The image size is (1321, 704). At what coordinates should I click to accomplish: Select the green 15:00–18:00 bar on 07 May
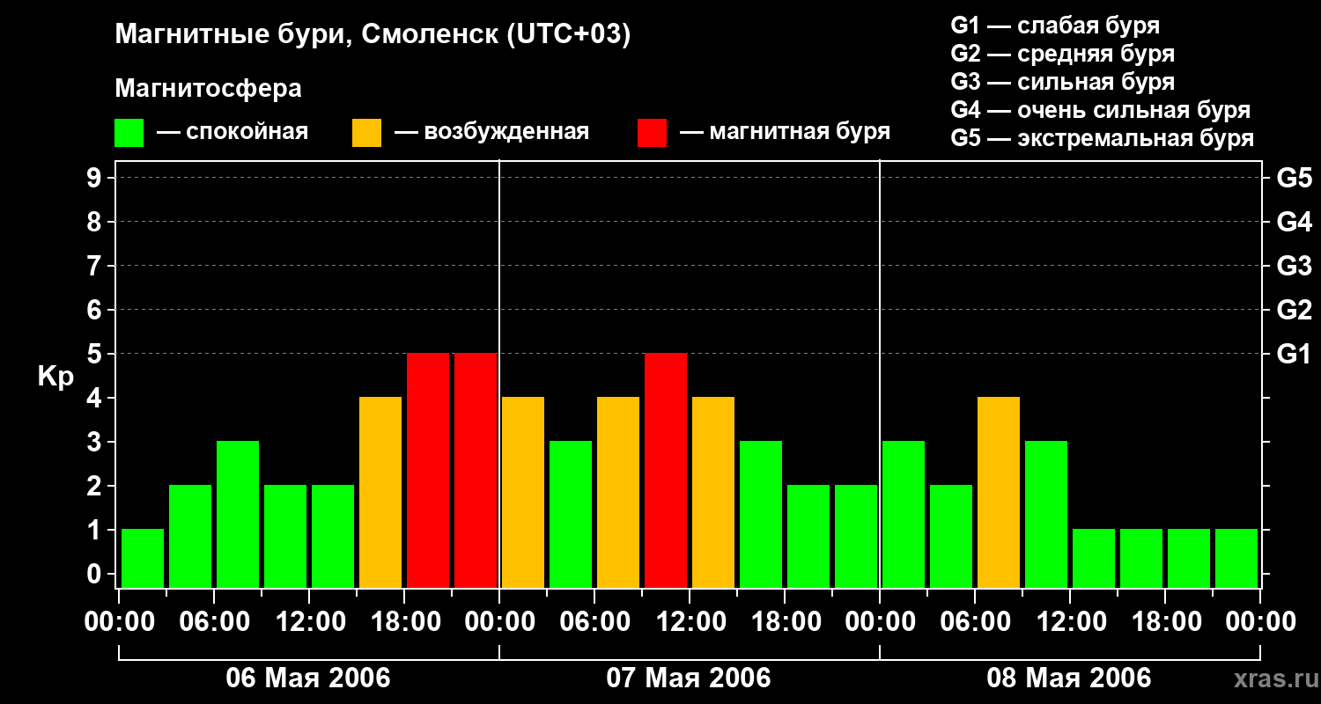pos(761,514)
